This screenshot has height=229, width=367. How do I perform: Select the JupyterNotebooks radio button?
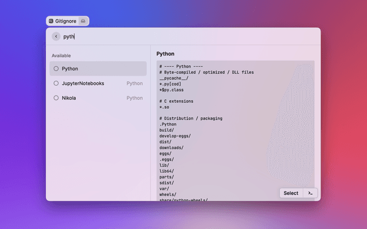click(56, 83)
